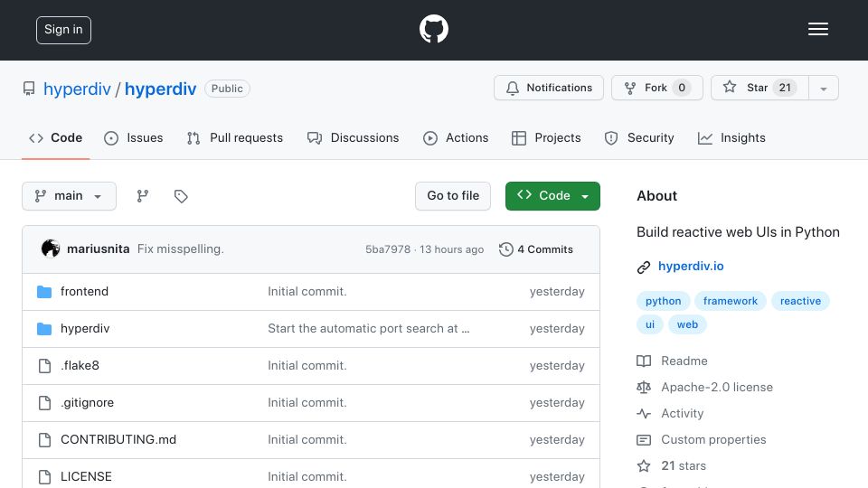View the 4 Commits history
Image resolution: width=868 pixels, height=488 pixels.
click(536, 249)
